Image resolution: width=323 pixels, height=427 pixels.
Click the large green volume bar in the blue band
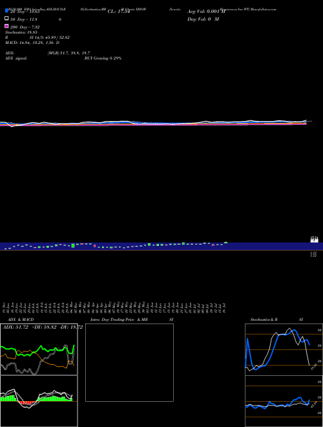(73, 246)
